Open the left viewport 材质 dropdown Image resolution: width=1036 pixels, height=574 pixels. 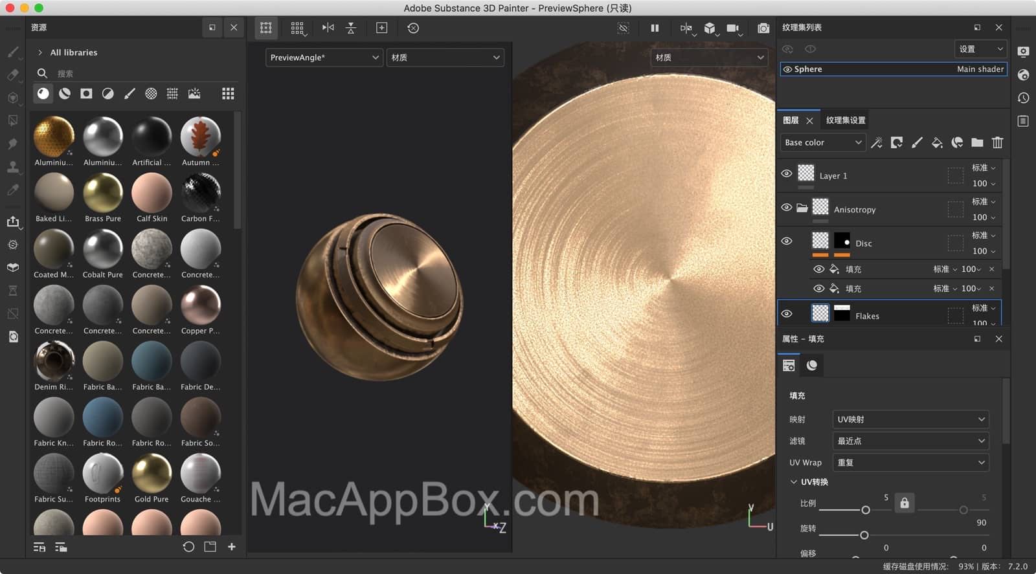(445, 58)
